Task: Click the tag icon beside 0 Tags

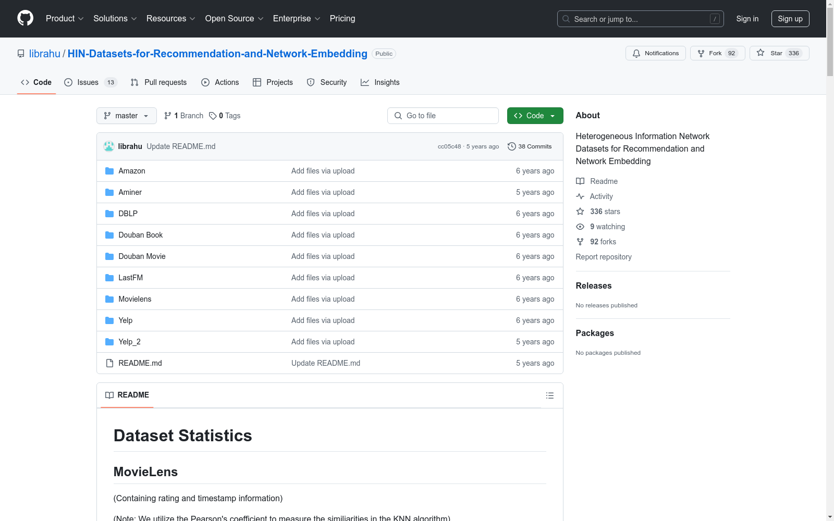Action: coord(213,116)
